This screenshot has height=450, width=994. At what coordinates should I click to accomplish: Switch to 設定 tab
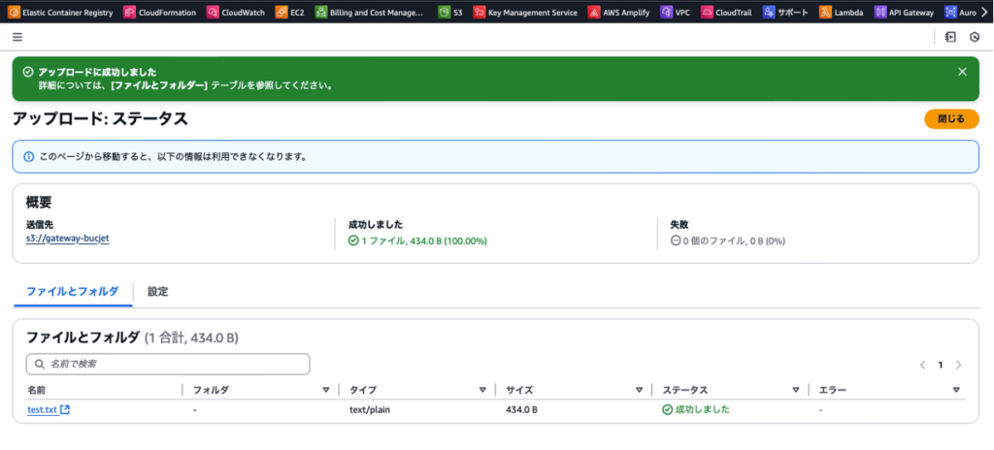click(158, 292)
